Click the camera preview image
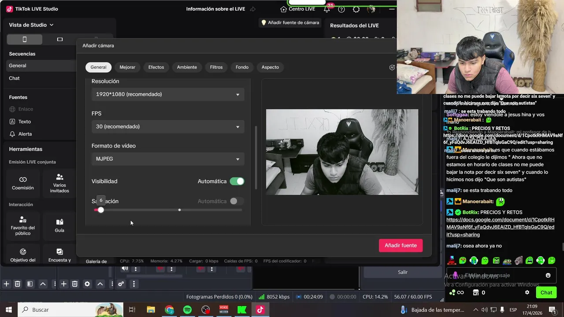 (x=342, y=152)
